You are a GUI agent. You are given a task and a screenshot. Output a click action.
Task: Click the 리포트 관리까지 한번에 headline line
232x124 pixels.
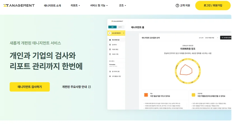coord(46,66)
